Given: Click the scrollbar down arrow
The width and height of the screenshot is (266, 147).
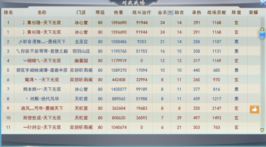Looking at the screenshot, I should tap(262, 130).
